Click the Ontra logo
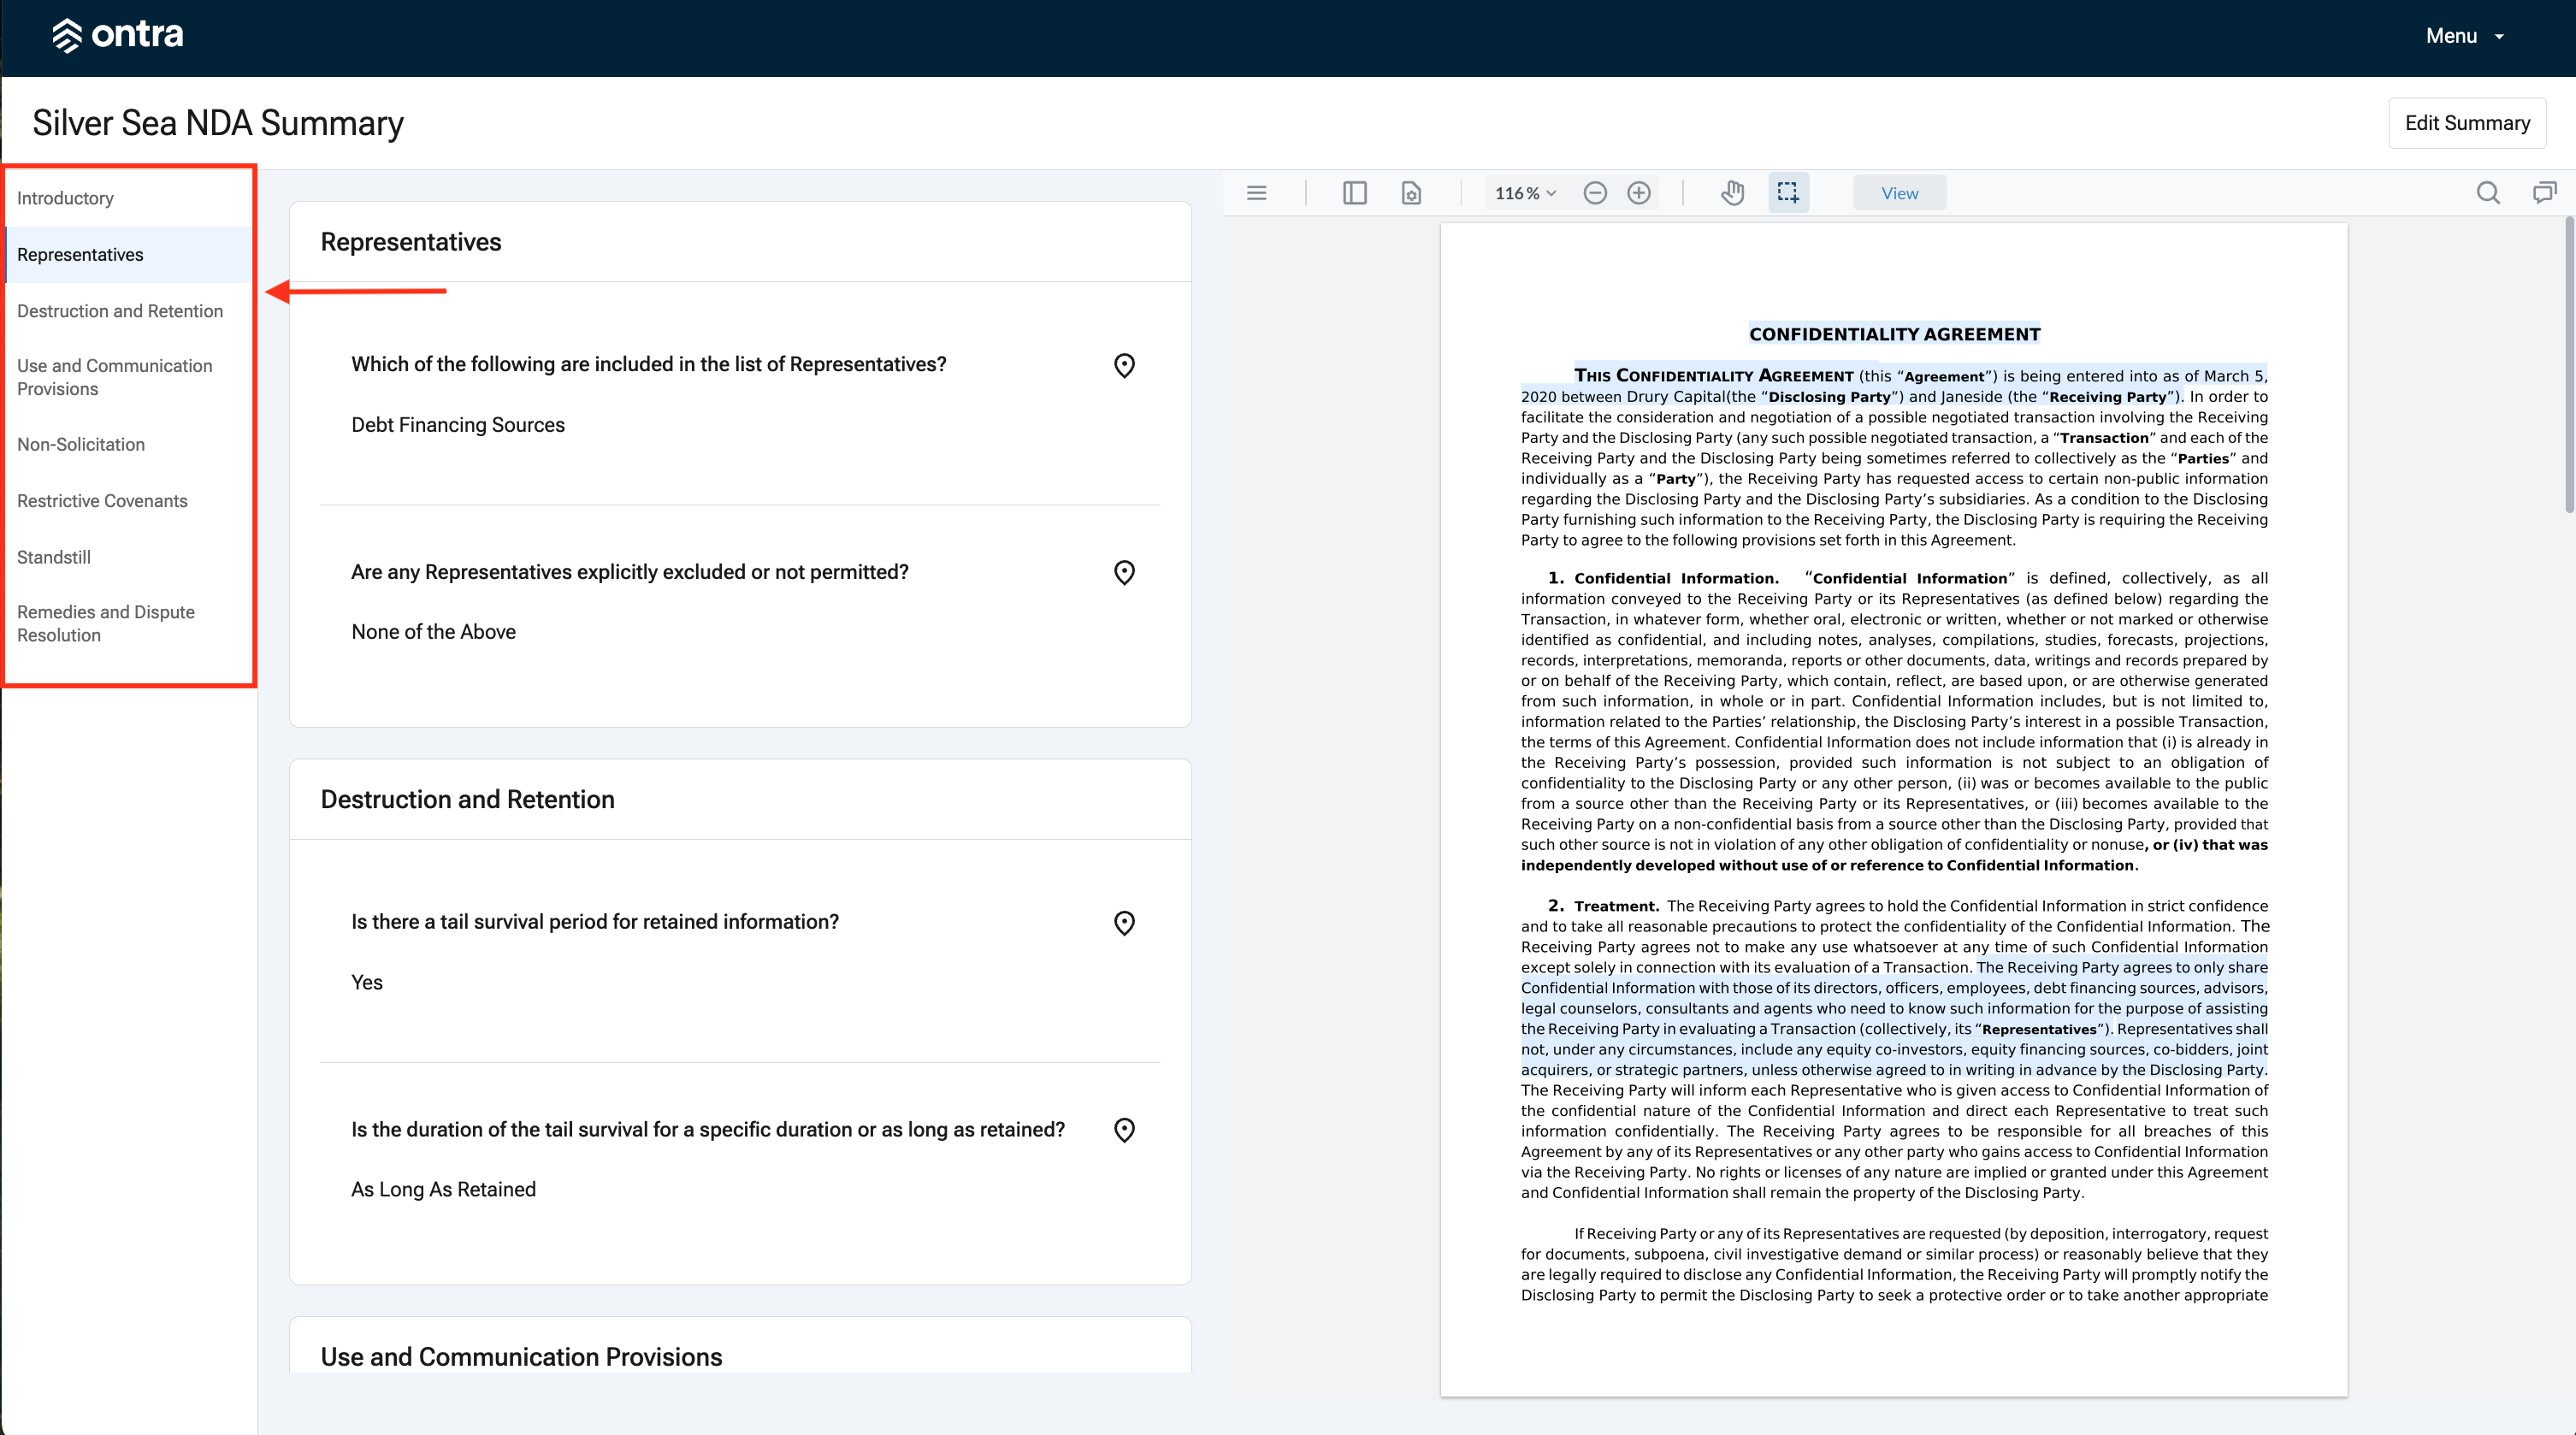This screenshot has width=2576, height=1435. point(117,35)
